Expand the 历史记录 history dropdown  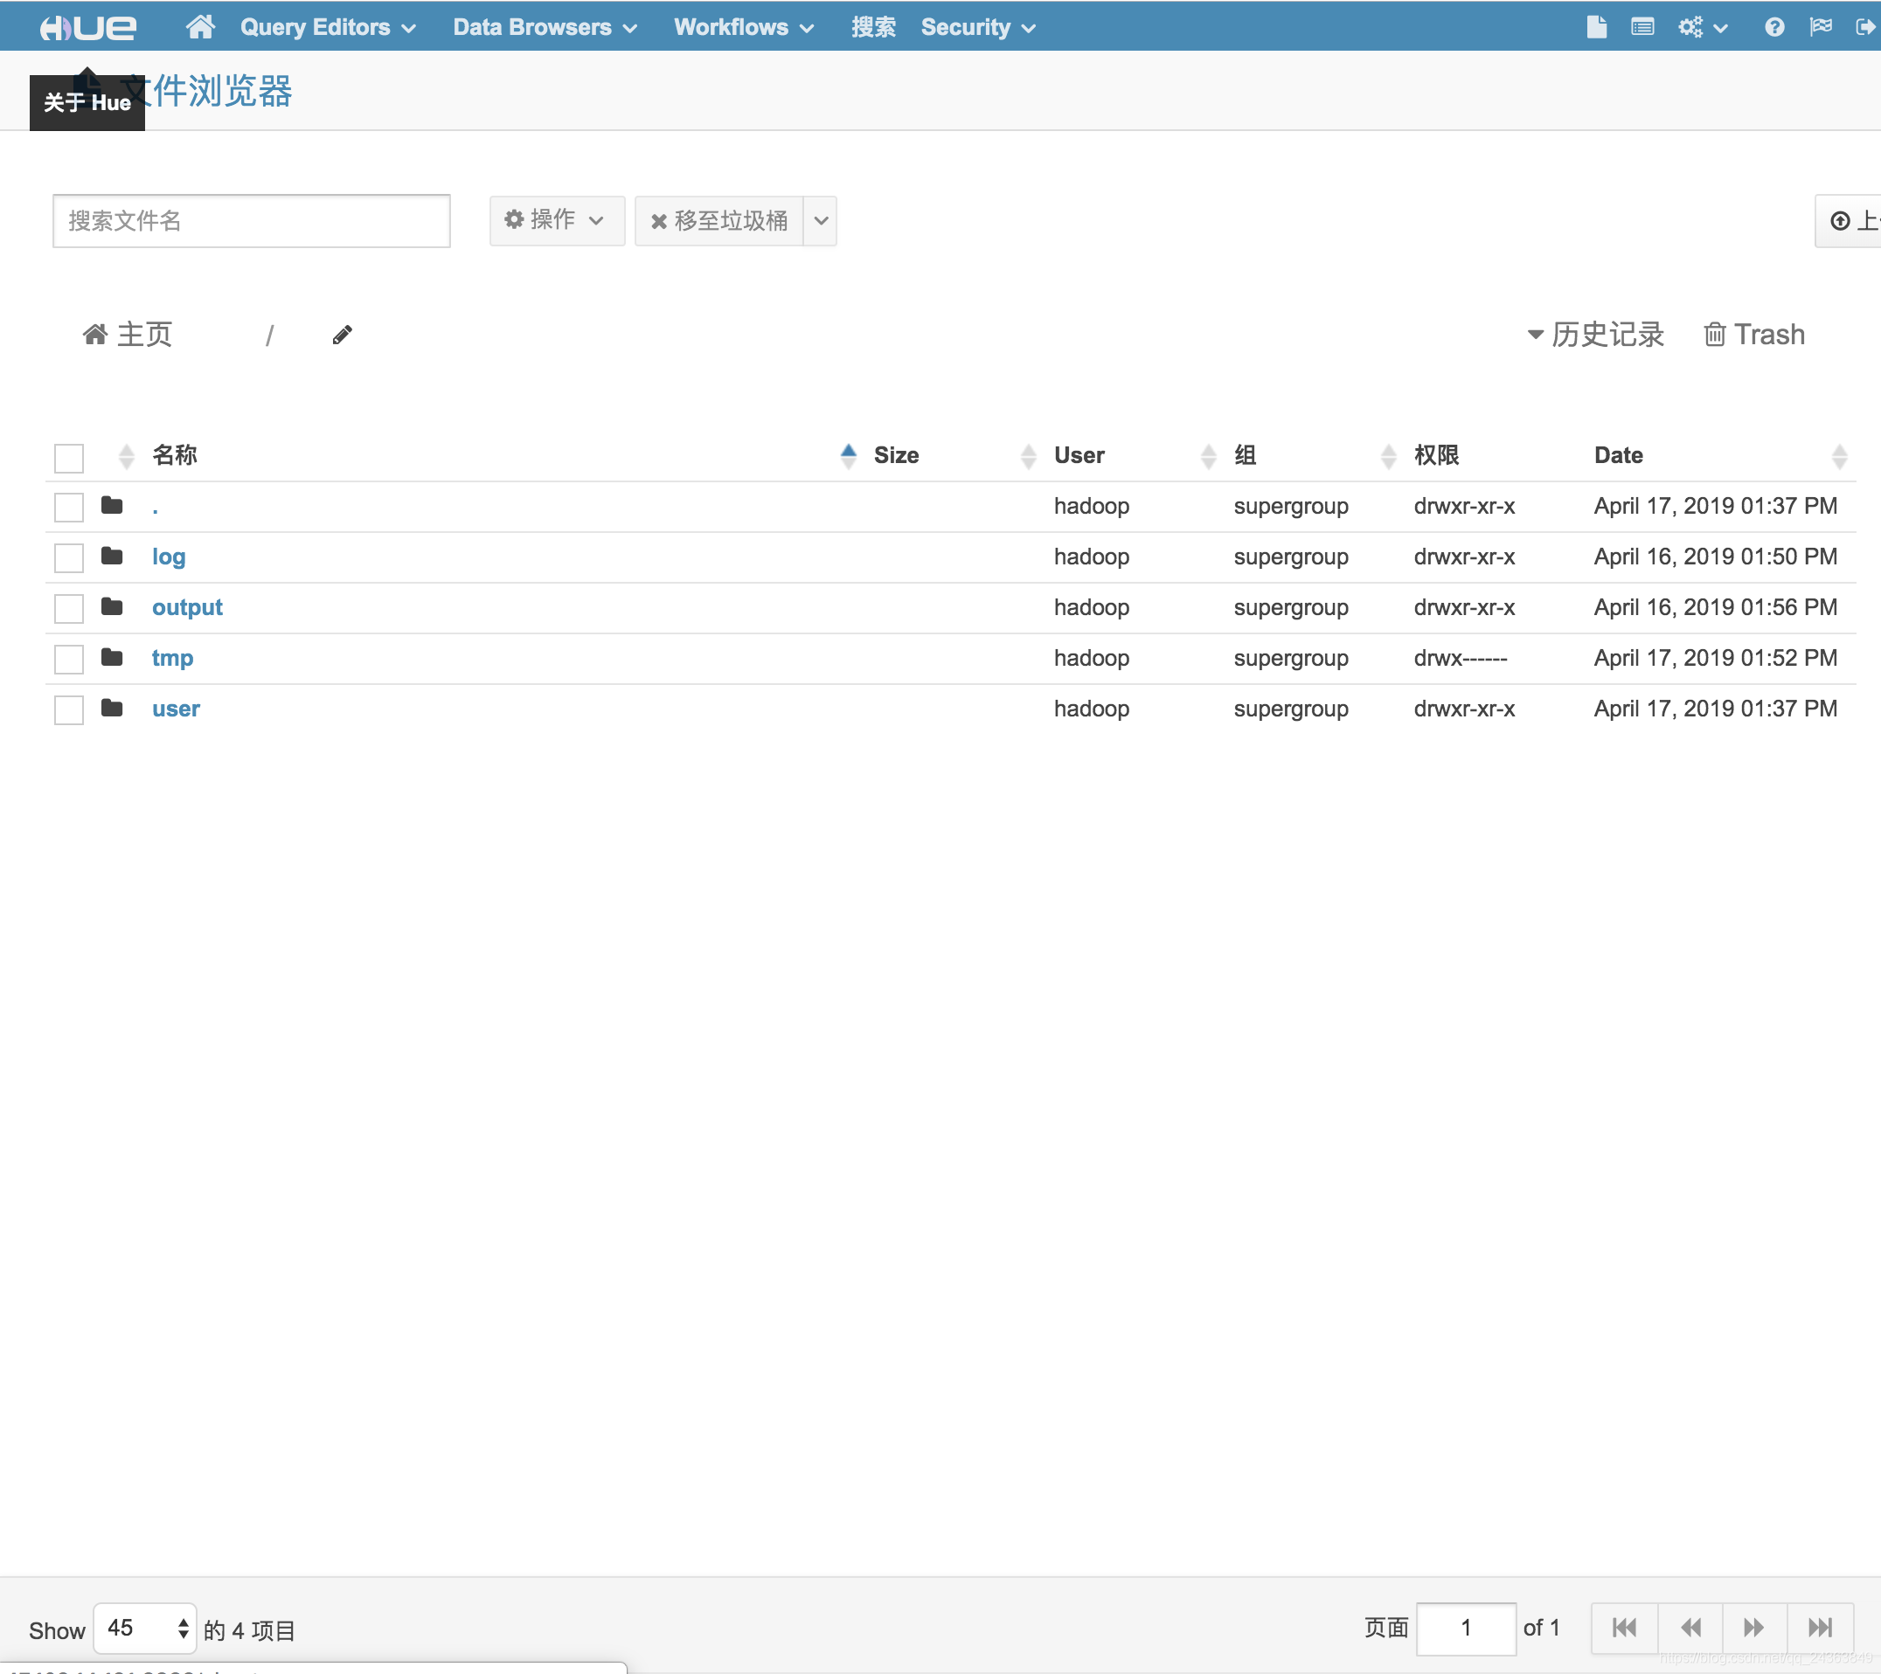(1596, 334)
